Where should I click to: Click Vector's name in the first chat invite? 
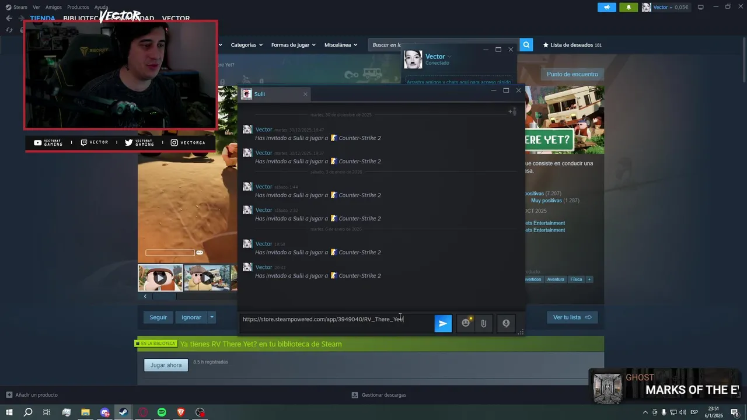pyautogui.click(x=264, y=129)
